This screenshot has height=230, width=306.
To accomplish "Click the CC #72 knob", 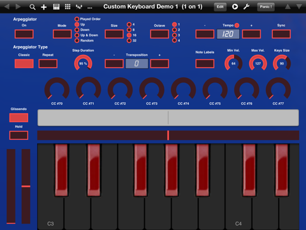I will pyautogui.click(x=120, y=89).
